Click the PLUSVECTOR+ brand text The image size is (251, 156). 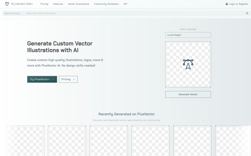click(22, 4)
